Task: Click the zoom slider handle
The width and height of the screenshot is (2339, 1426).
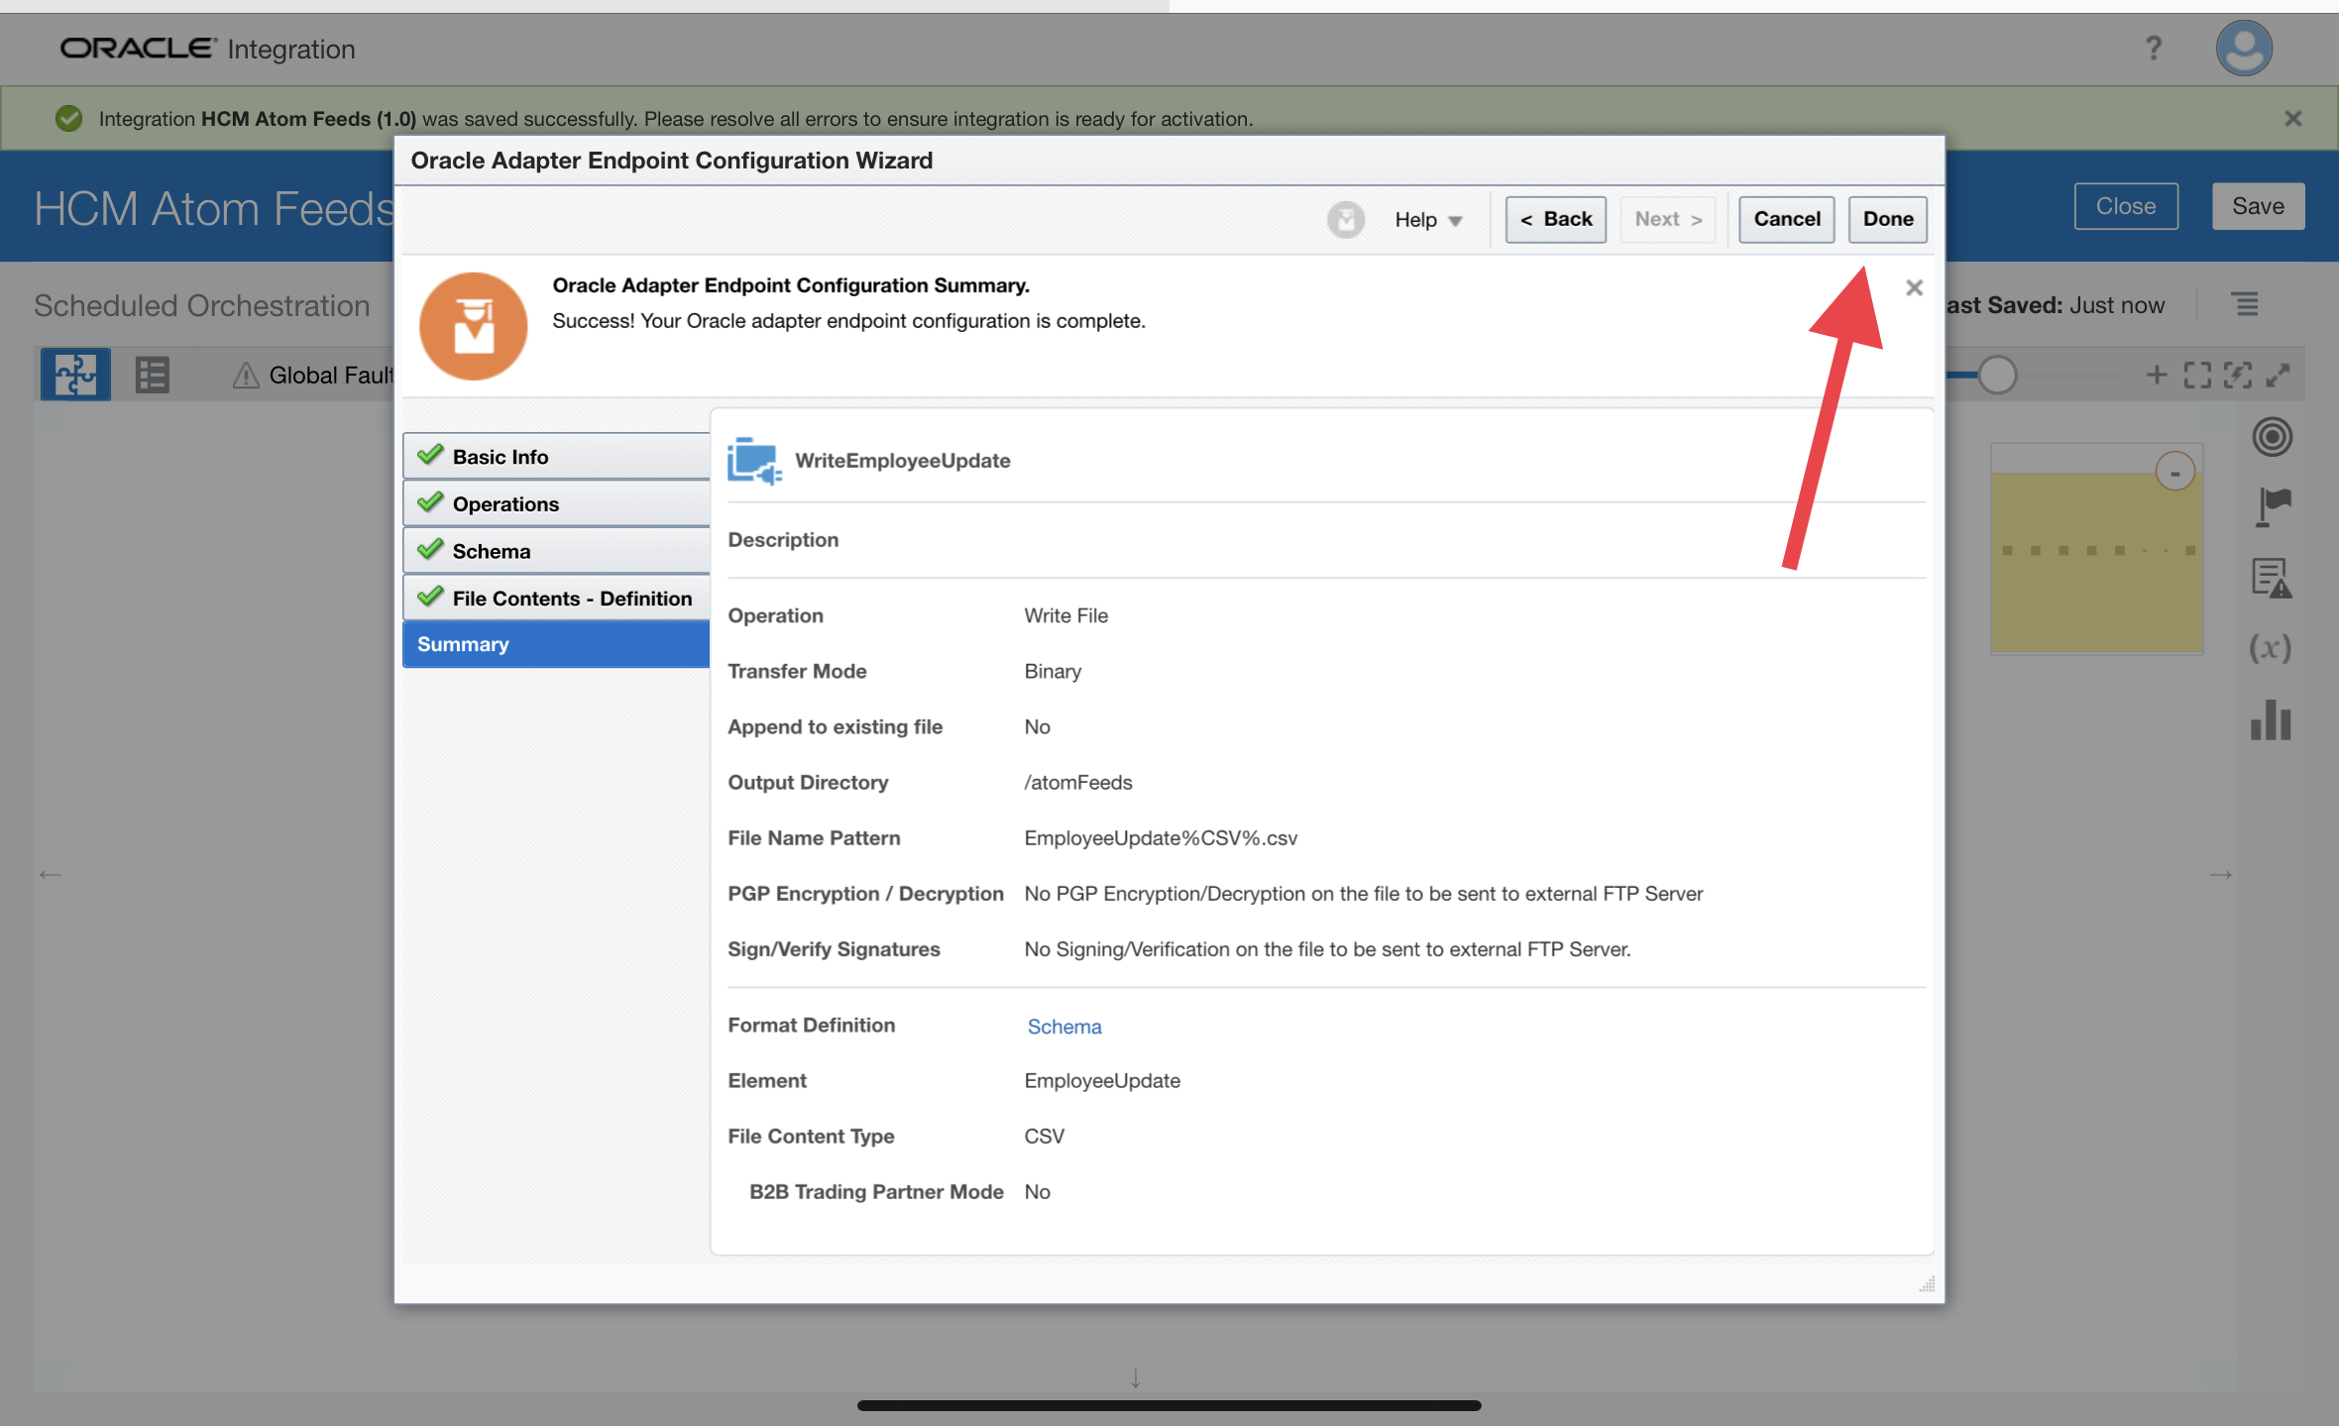Action: pos(1997,375)
